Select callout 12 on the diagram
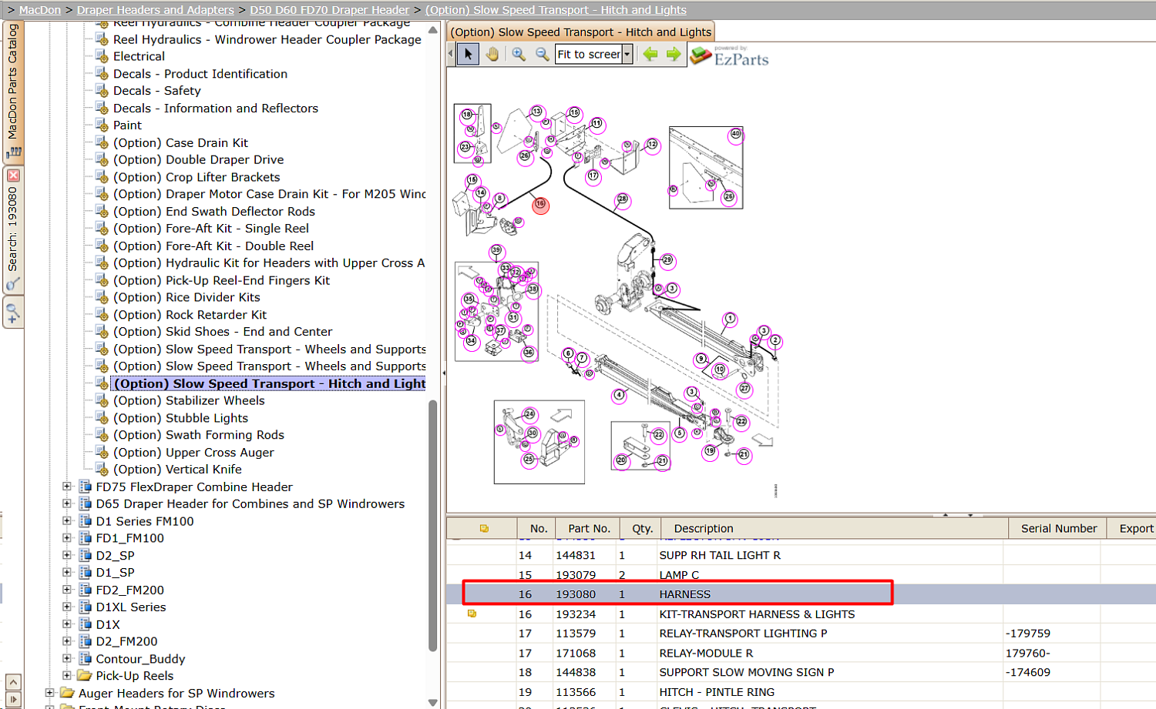Screen dimensions: 1156x709 (x=652, y=145)
